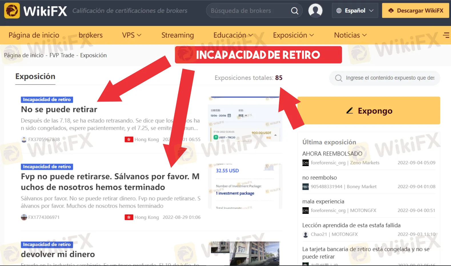Open post 'devolver mi dinero'
451x266 pixels.
pyautogui.click(x=58, y=254)
